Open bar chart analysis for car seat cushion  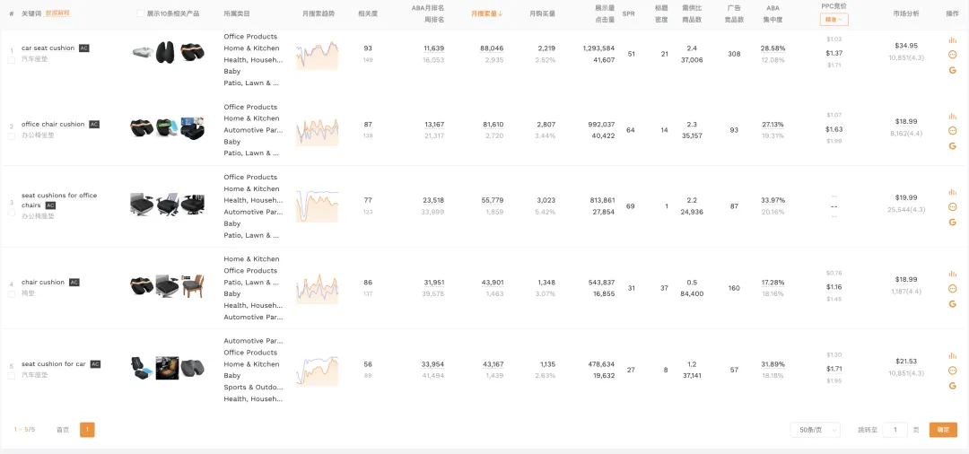952,40
